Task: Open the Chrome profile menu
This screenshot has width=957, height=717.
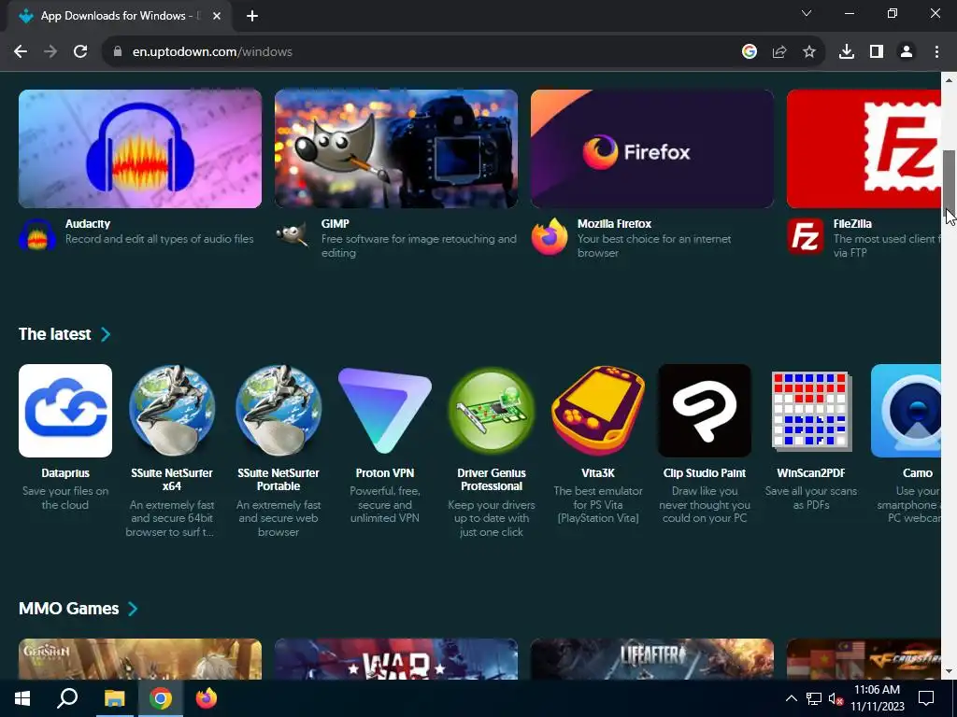Action: point(907,52)
